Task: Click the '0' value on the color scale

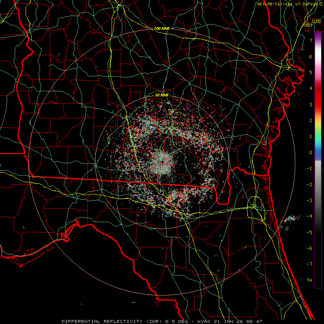Action: (311, 153)
